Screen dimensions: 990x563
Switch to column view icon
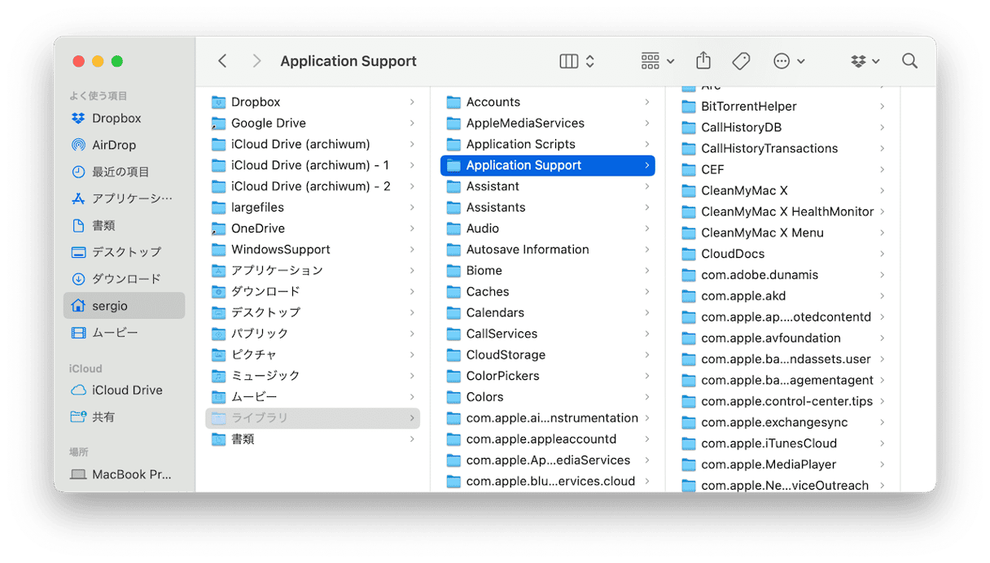(x=569, y=61)
